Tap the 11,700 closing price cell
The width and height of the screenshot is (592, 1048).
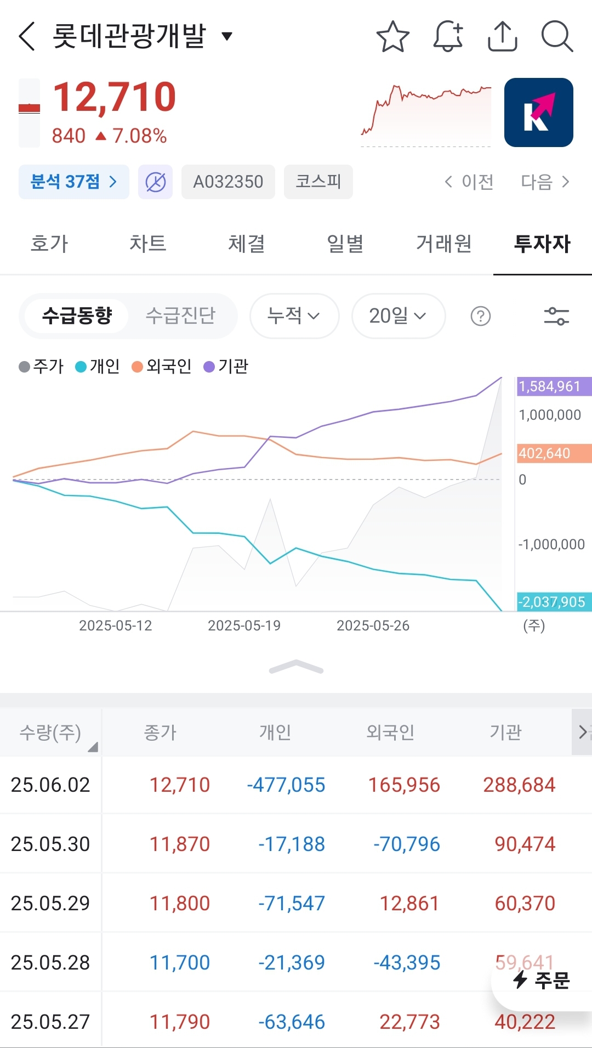(x=180, y=962)
